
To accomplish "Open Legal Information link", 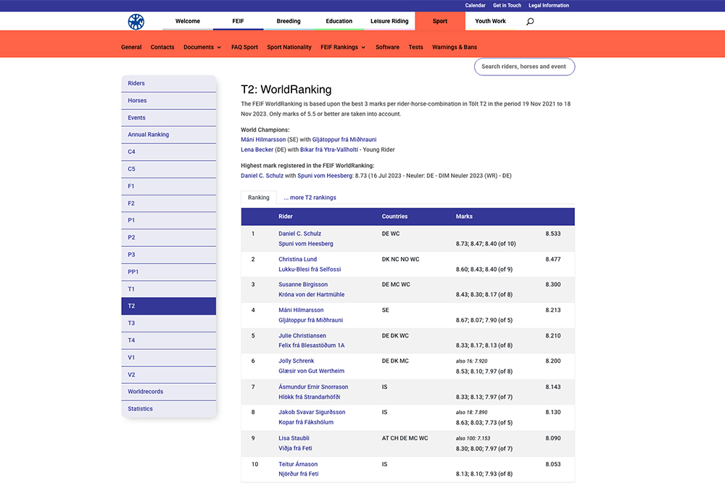I will [x=549, y=6].
